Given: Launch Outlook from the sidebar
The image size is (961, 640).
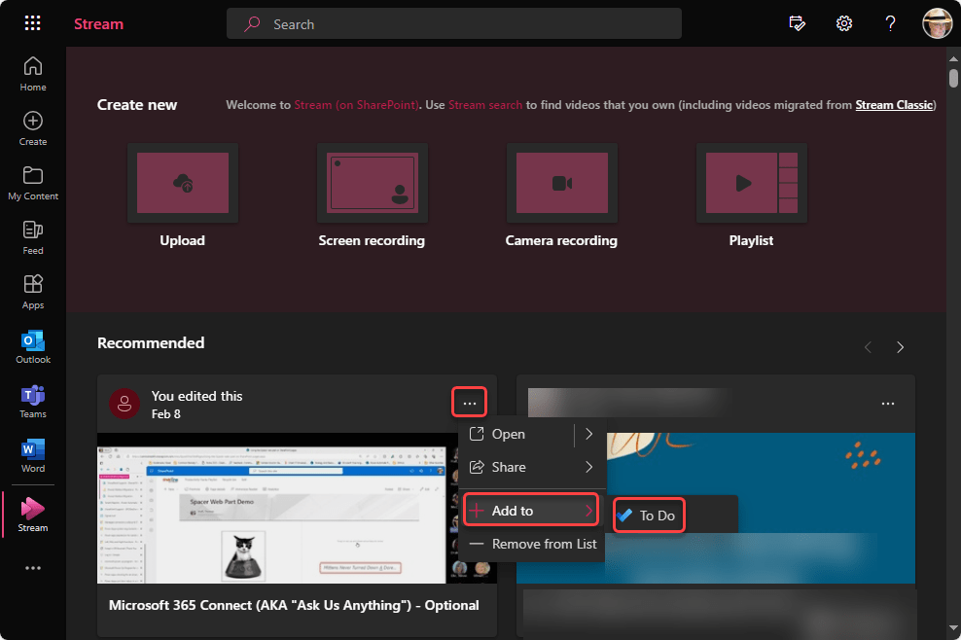Looking at the screenshot, I should (x=33, y=346).
